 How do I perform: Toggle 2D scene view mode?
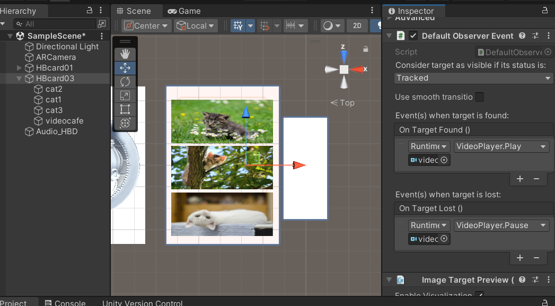357,25
